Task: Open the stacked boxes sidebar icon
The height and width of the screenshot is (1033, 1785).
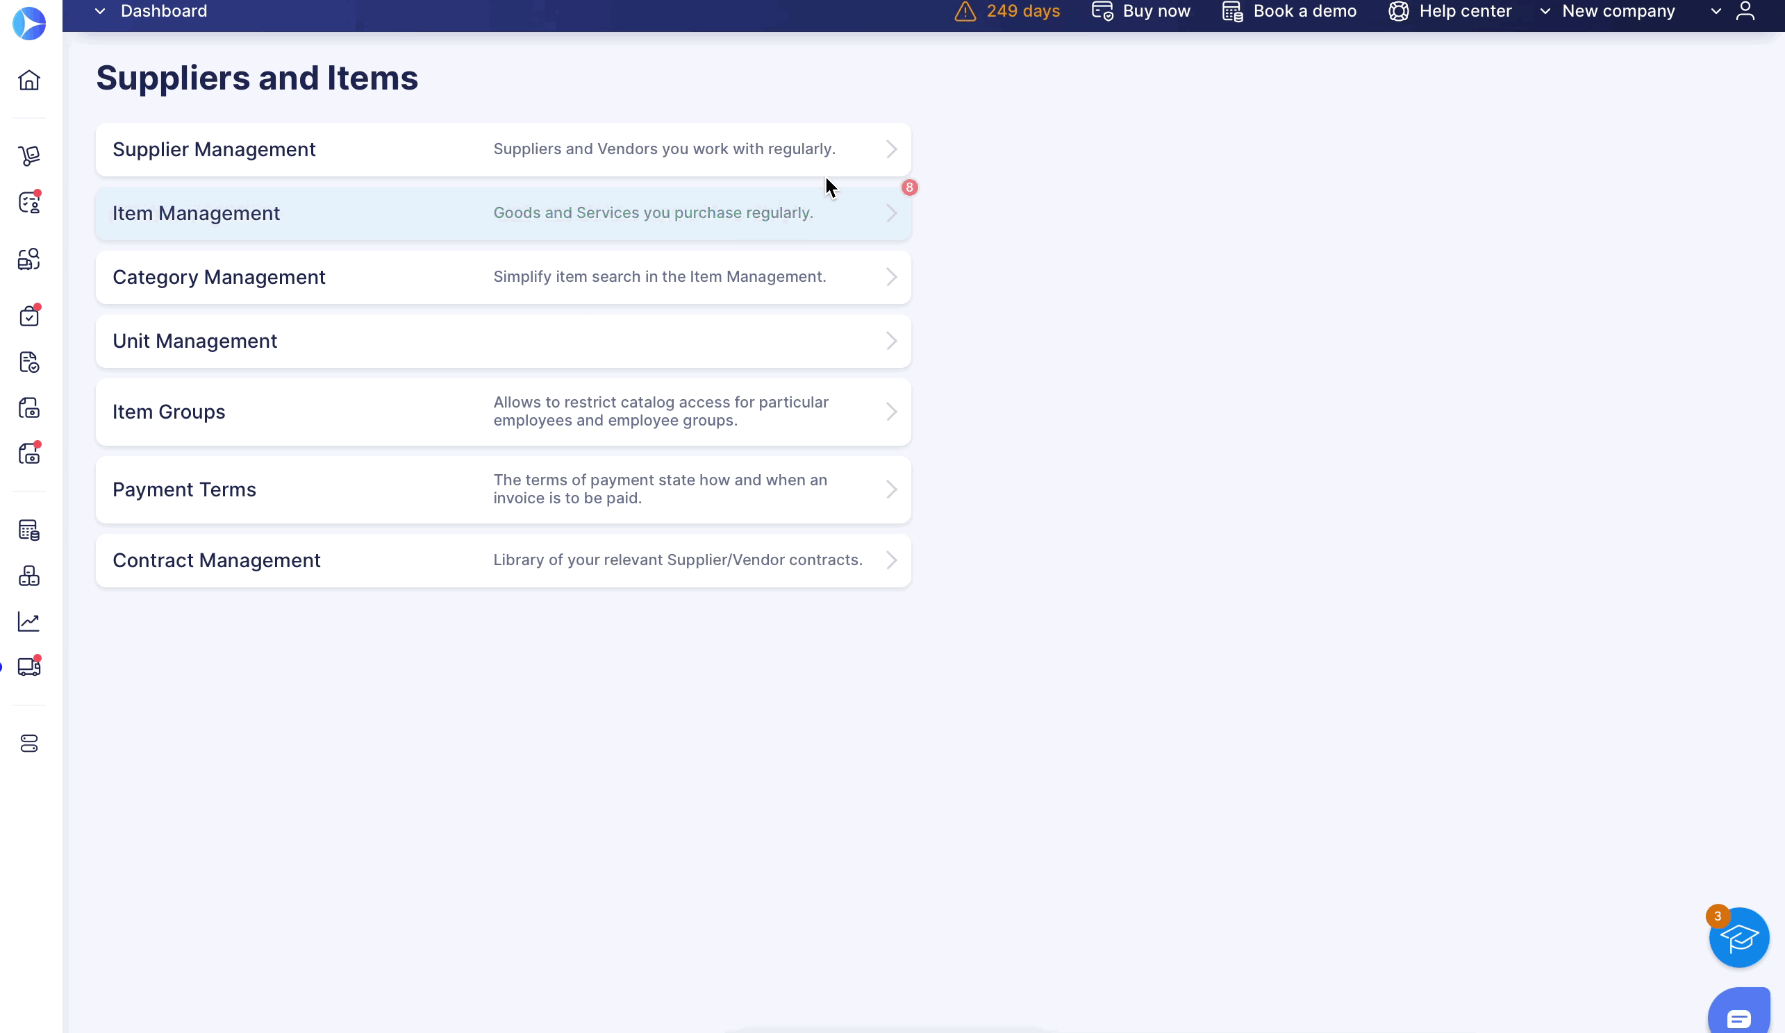Action: coord(29,576)
